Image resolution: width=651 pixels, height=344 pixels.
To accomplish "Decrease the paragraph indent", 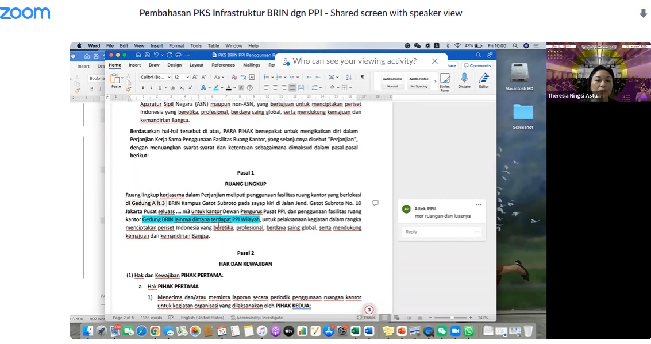I will [x=309, y=77].
